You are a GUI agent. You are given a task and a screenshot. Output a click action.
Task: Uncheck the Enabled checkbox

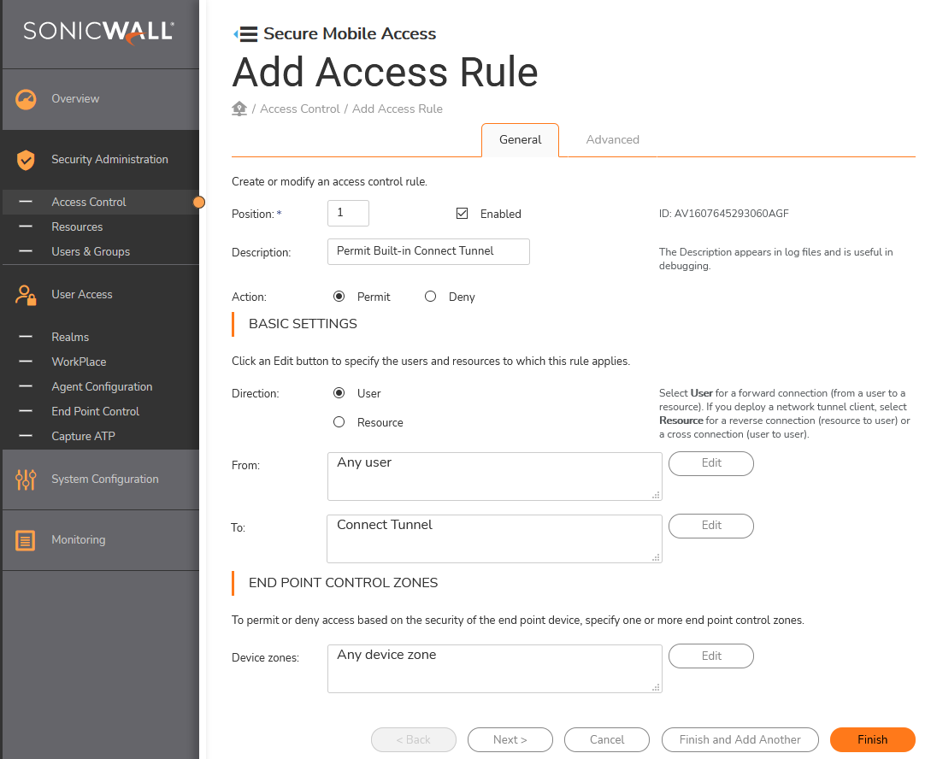click(462, 213)
